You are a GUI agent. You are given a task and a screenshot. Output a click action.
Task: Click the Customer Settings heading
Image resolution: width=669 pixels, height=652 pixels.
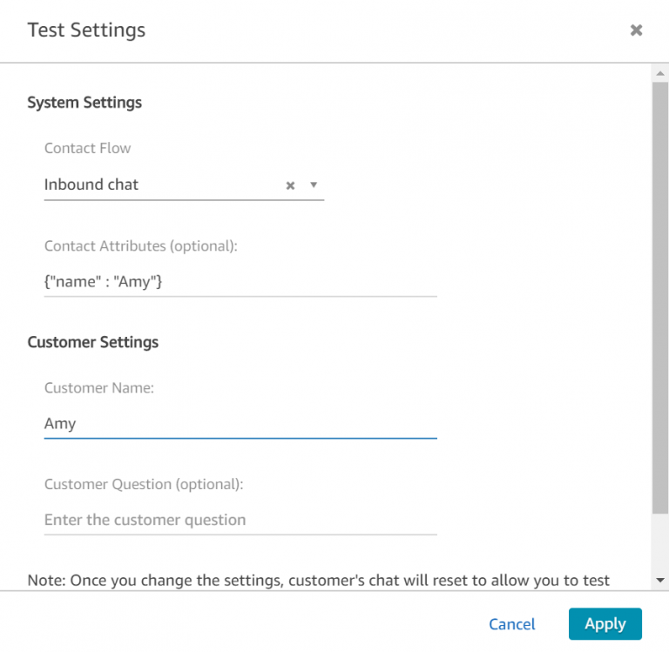tap(93, 342)
